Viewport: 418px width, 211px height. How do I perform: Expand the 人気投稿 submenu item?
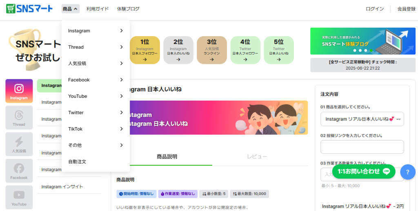tap(96, 64)
